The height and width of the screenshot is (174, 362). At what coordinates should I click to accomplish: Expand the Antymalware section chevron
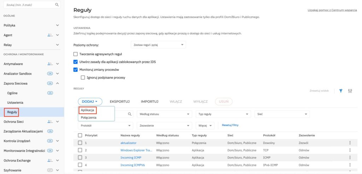58,64
